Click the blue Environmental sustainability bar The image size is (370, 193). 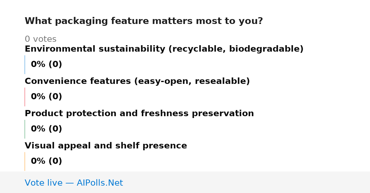pos(25,65)
